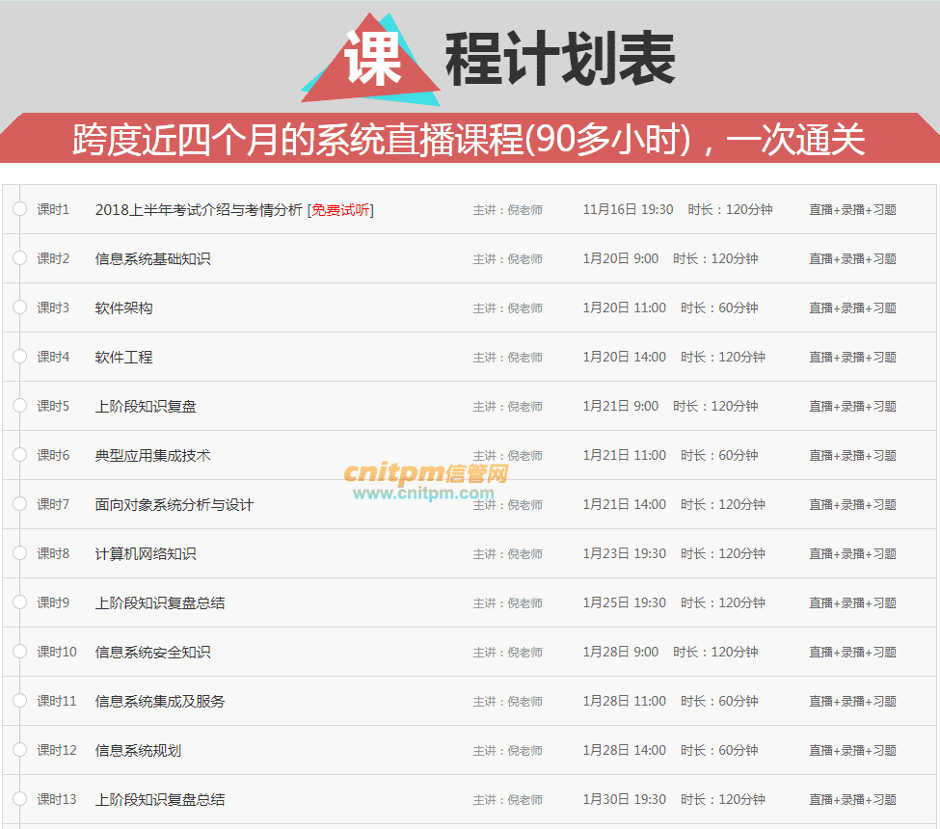Open the 典型应用集成技术 lesson

pos(150,455)
